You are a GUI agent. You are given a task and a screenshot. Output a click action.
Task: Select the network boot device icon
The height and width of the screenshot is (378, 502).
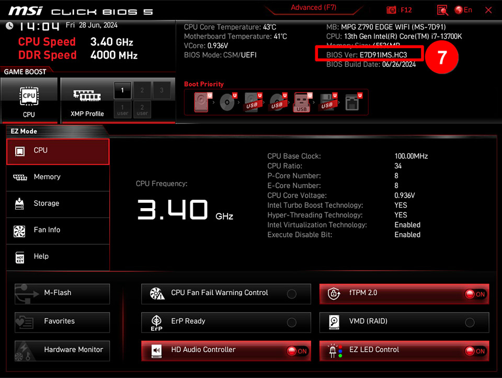pyautogui.click(x=352, y=102)
